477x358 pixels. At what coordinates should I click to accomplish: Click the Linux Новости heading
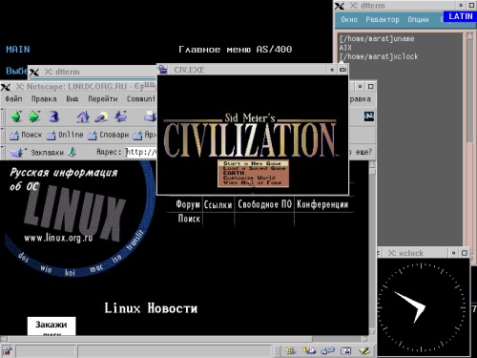[x=151, y=308]
